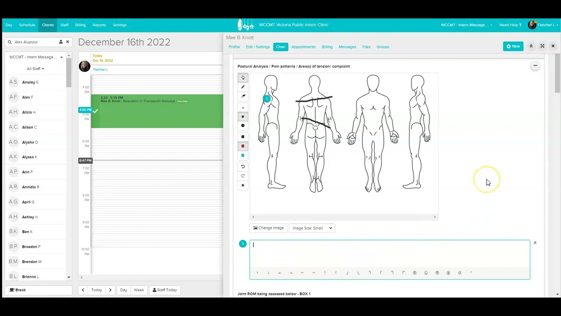This screenshot has height=316, width=561.
Task: Insert the left arrow symbol into note
Action: [280, 273]
